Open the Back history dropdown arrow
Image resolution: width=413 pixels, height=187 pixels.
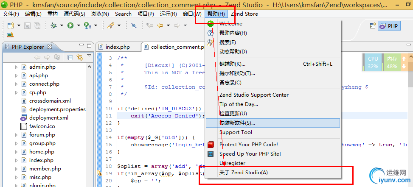pos(168,25)
